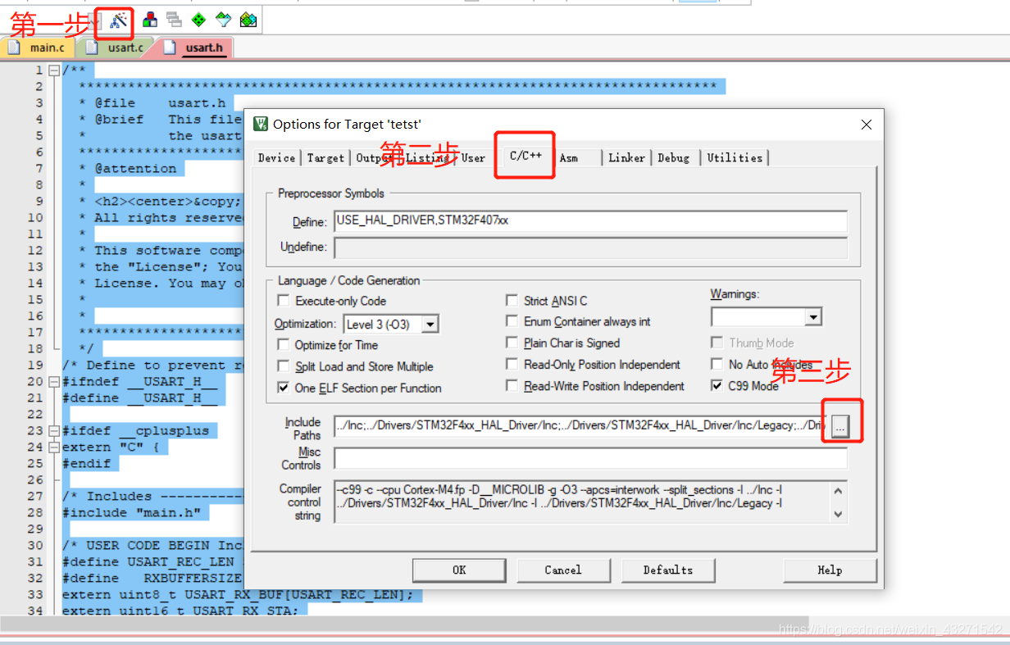Click code line '#ifdef __cplusplus'
The height and width of the screenshot is (645, 1010).
(135, 431)
